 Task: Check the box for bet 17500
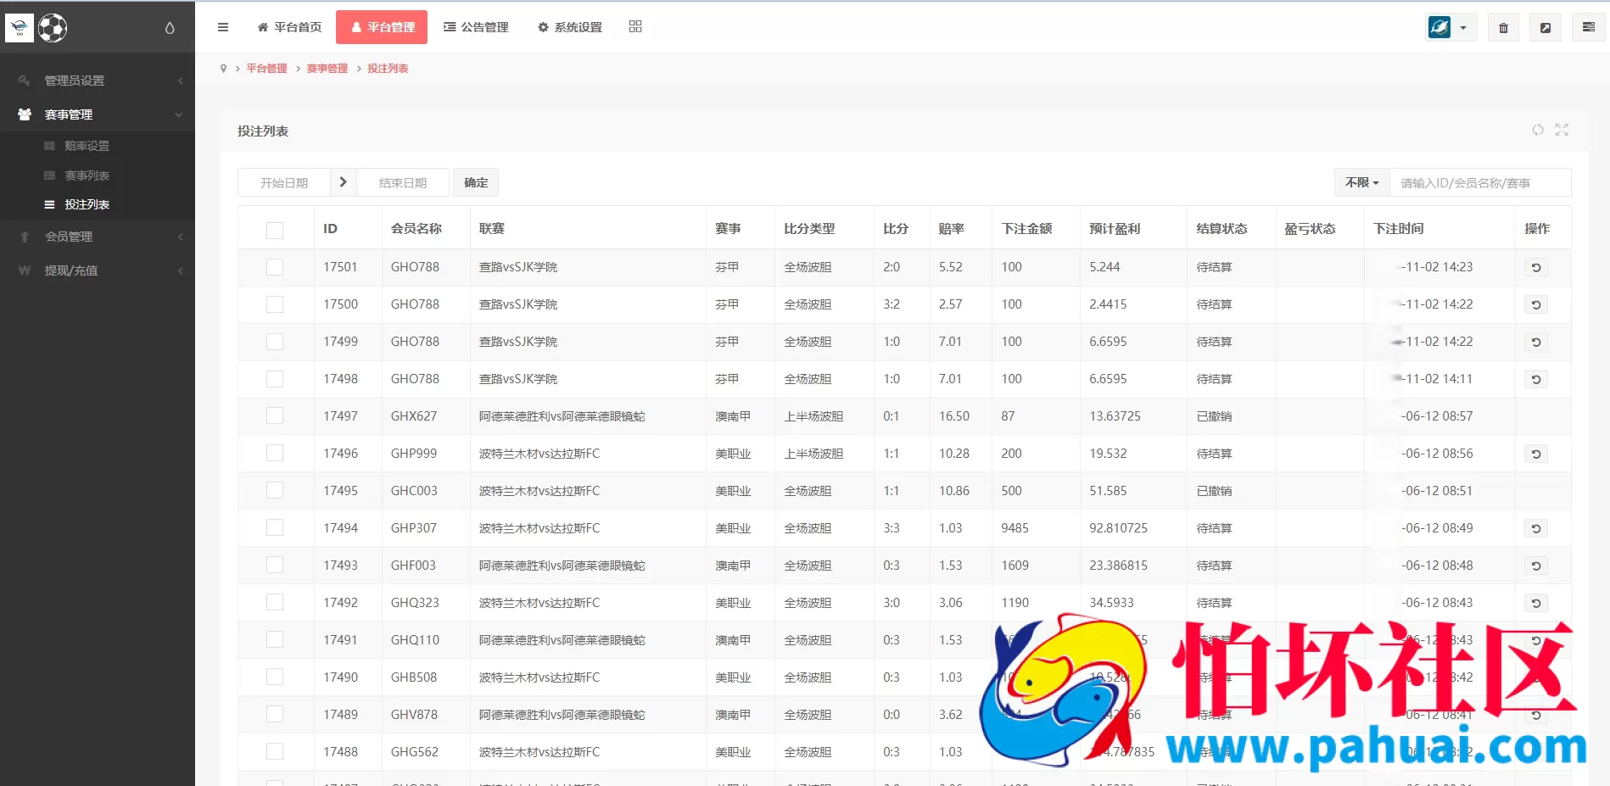point(275,304)
